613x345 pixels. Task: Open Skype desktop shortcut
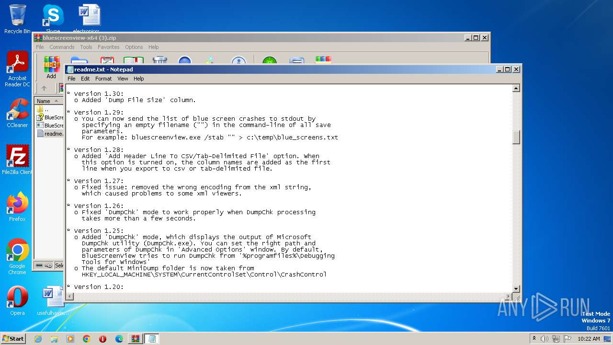coord(53,18)
